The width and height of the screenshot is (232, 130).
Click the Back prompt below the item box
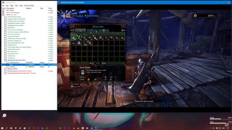[x=84, y=84]
